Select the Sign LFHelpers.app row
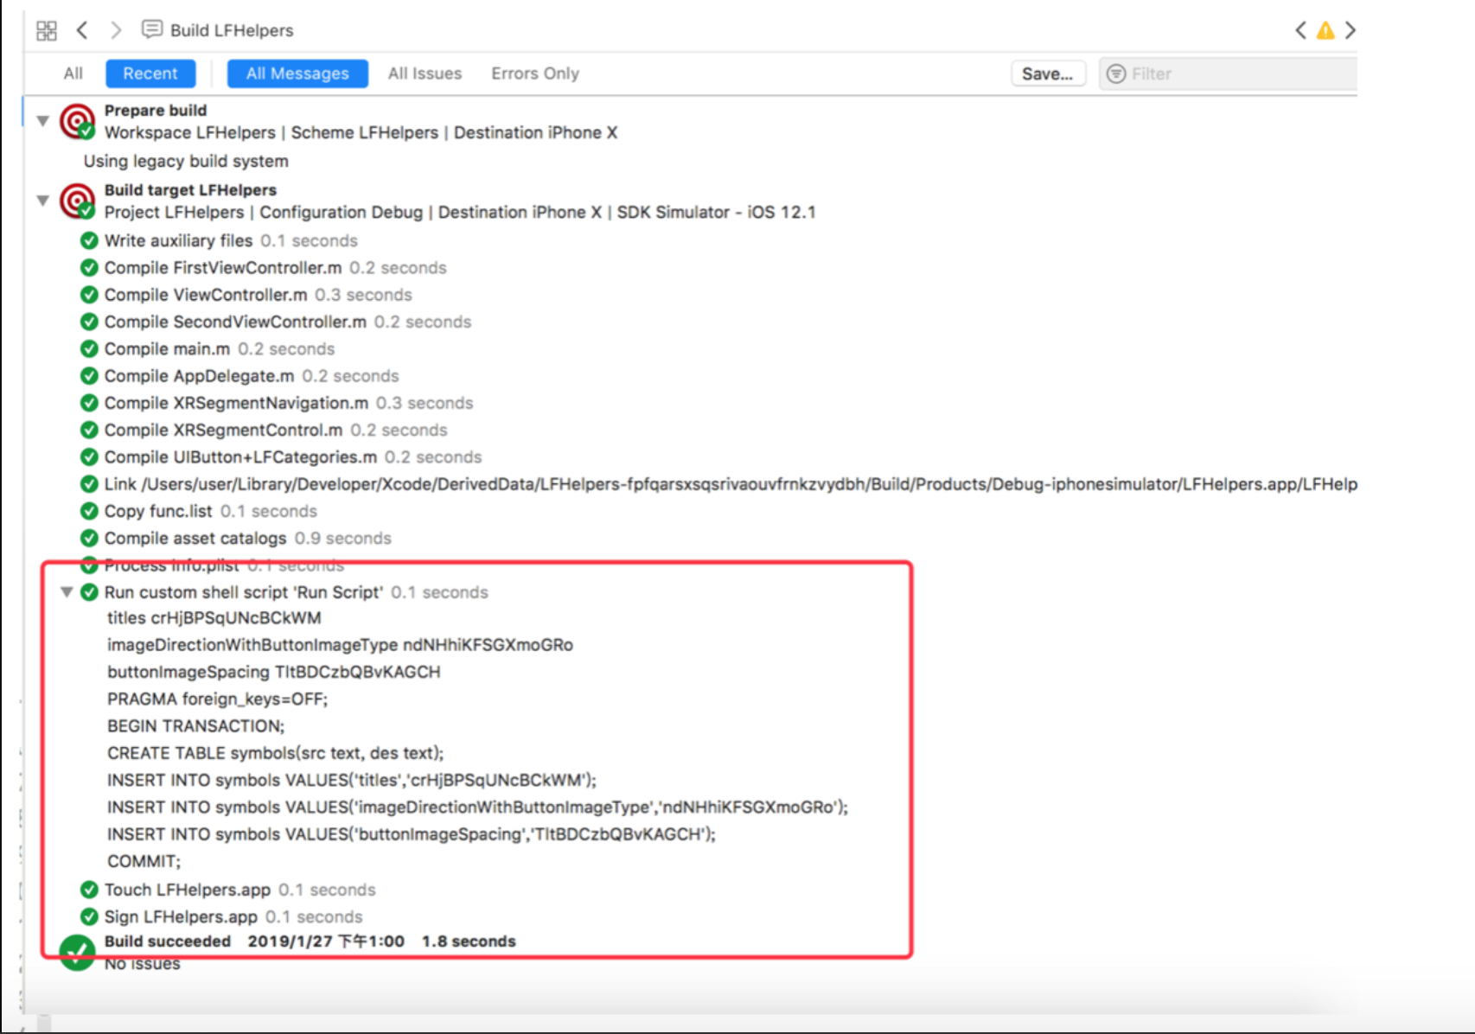 [x=233, y=916]
